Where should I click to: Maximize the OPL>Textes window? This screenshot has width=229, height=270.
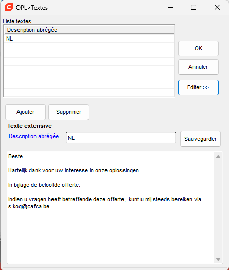coord(193,7)
